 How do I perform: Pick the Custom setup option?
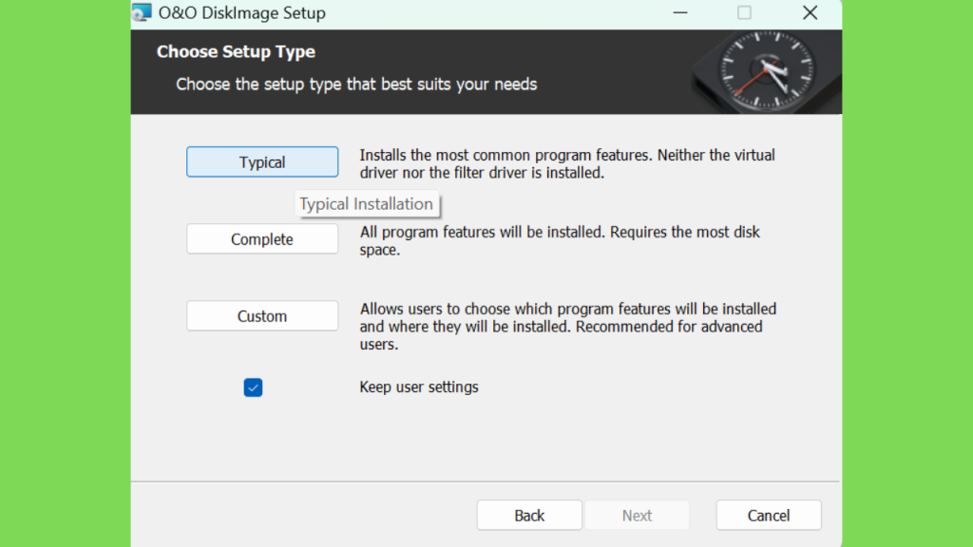click(x=262, y=315)
